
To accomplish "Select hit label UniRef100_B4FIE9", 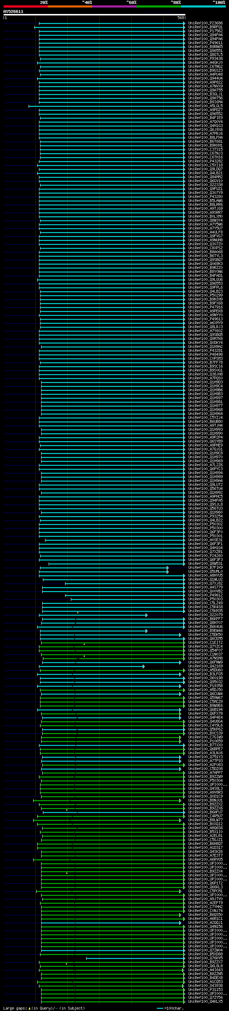I will click(205, 118).
